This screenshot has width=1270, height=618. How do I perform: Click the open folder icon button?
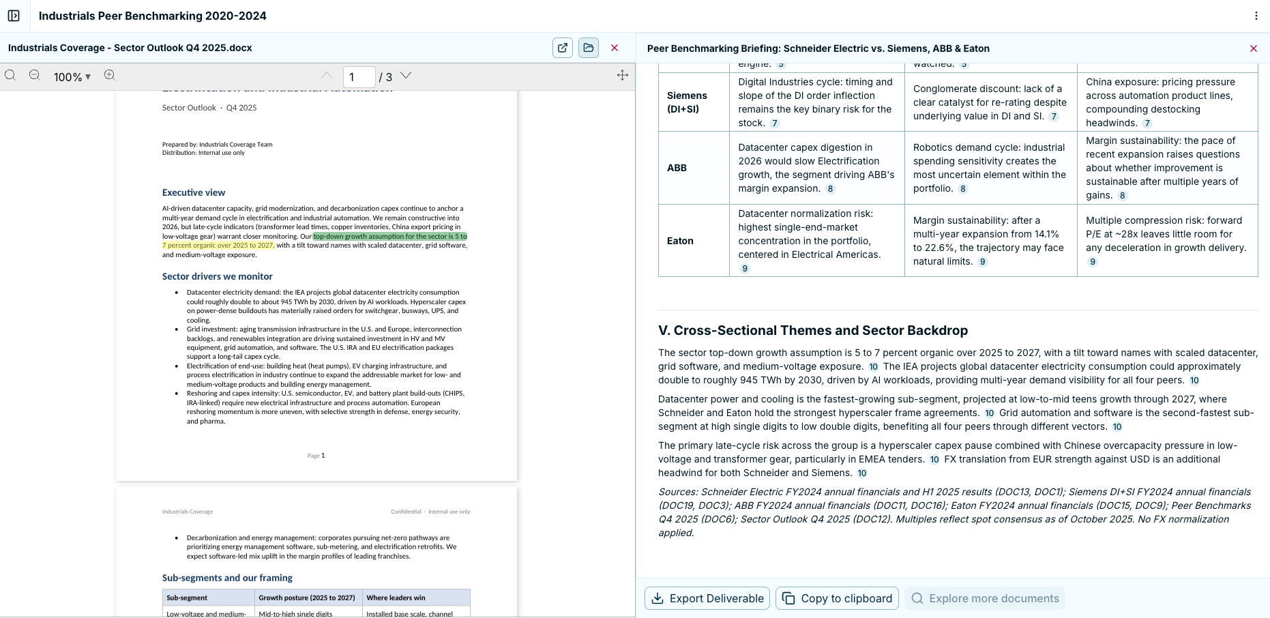click(x=589, y=48)
